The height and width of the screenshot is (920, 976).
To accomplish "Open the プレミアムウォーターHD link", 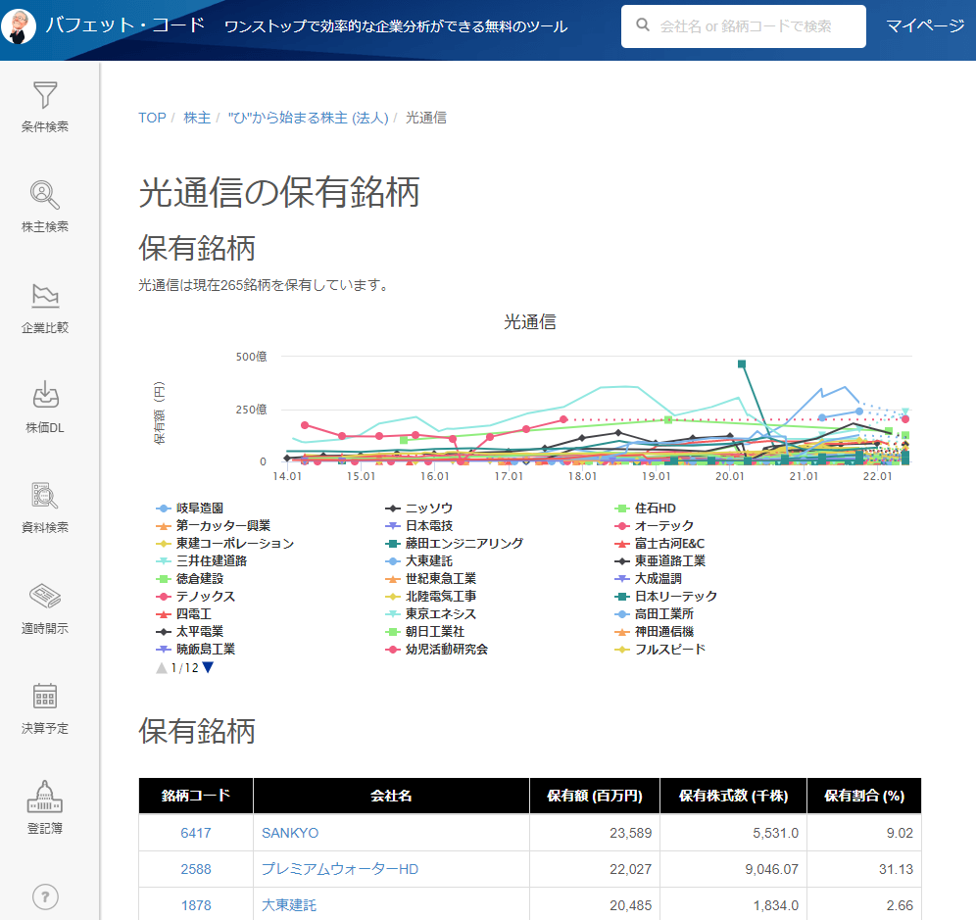I will (x=339, y=869).
